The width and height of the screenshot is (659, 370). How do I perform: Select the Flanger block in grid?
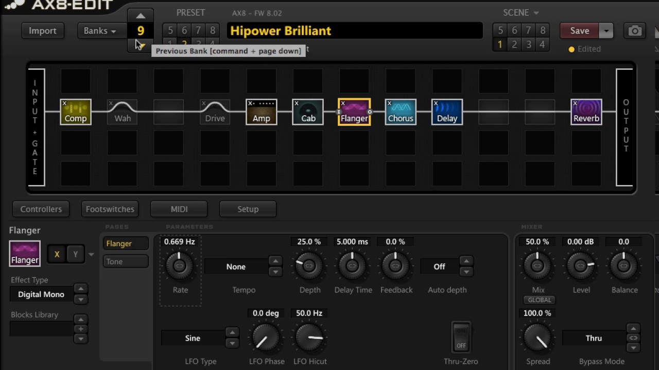point(354,112)
